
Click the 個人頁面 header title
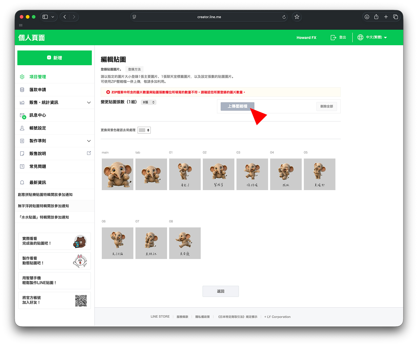point(32,38)
